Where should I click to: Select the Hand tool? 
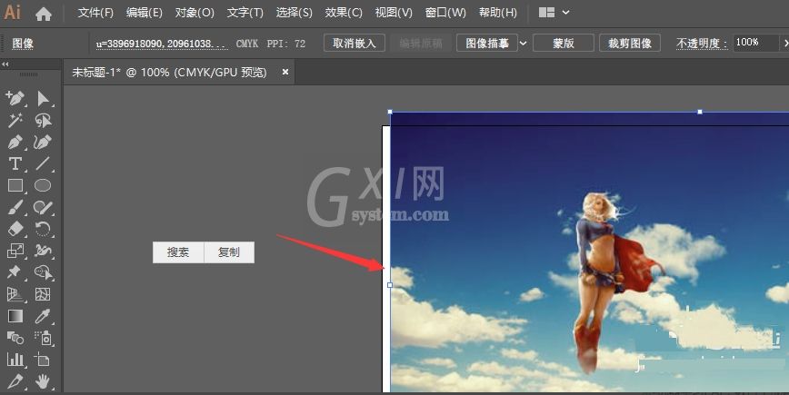pos(44,381)
